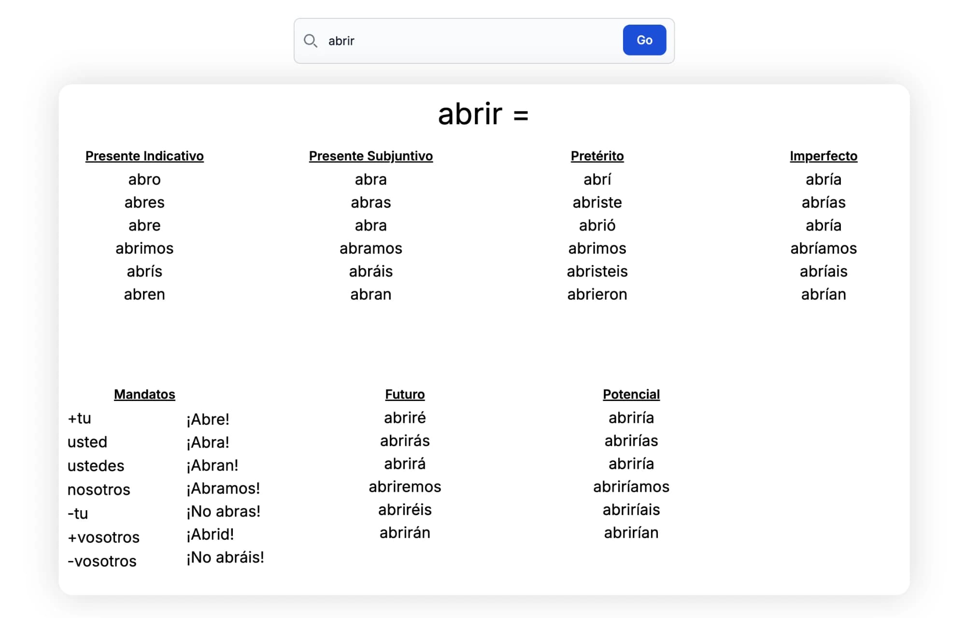Select the word "abríamos"
The height and width of the screenshot is (618, 966).
[x=824, y=248]
